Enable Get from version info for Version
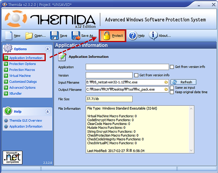218x173 pixels. (136, 75)
